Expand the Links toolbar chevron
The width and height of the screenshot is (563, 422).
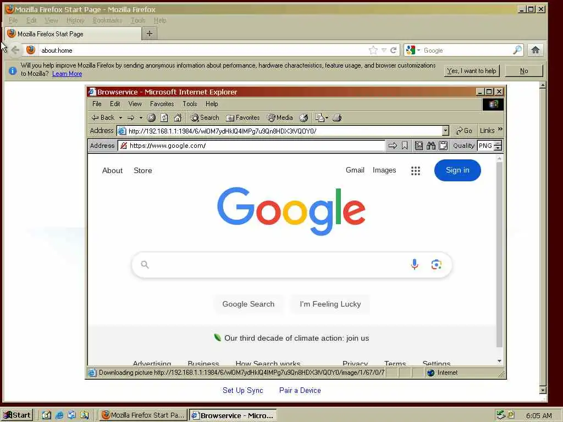pos(500,129)
